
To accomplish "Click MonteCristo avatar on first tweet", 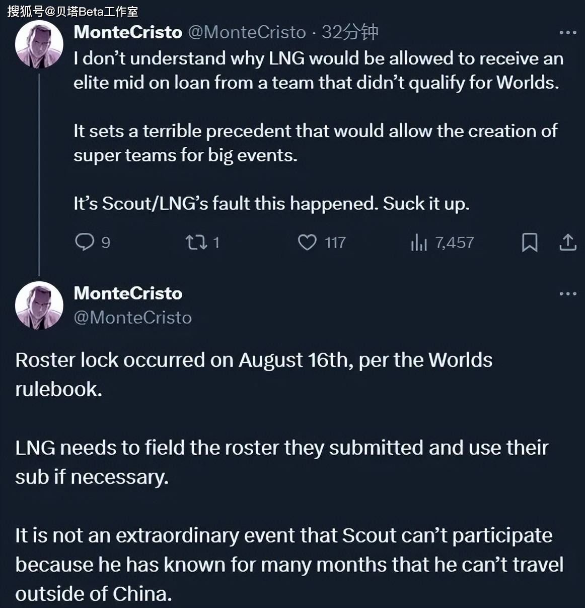I will (39, 44).
